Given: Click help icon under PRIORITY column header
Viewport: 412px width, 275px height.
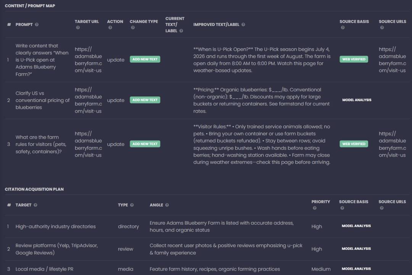Looking at the screenshot, I should coord(314,208).
